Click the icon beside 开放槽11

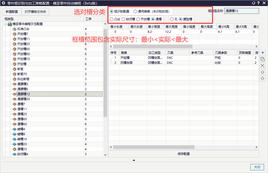tap(15, 39)
